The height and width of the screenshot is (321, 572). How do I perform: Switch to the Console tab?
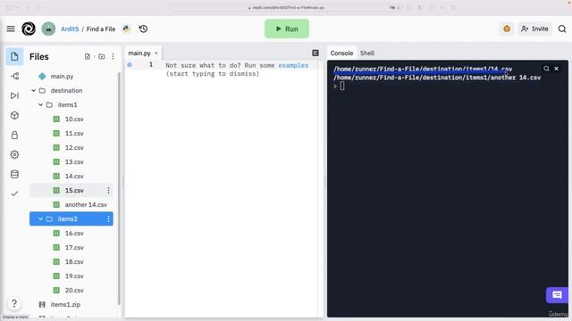[x=341, y=53]
